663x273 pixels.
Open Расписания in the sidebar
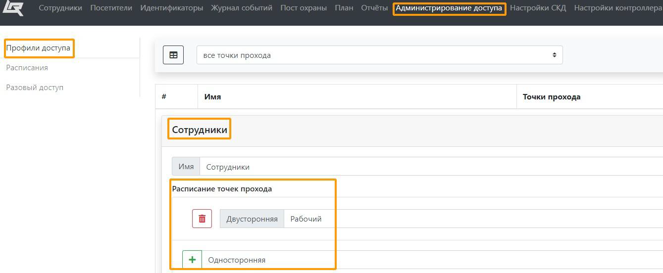pyautogui.click(x=27, y=68)
